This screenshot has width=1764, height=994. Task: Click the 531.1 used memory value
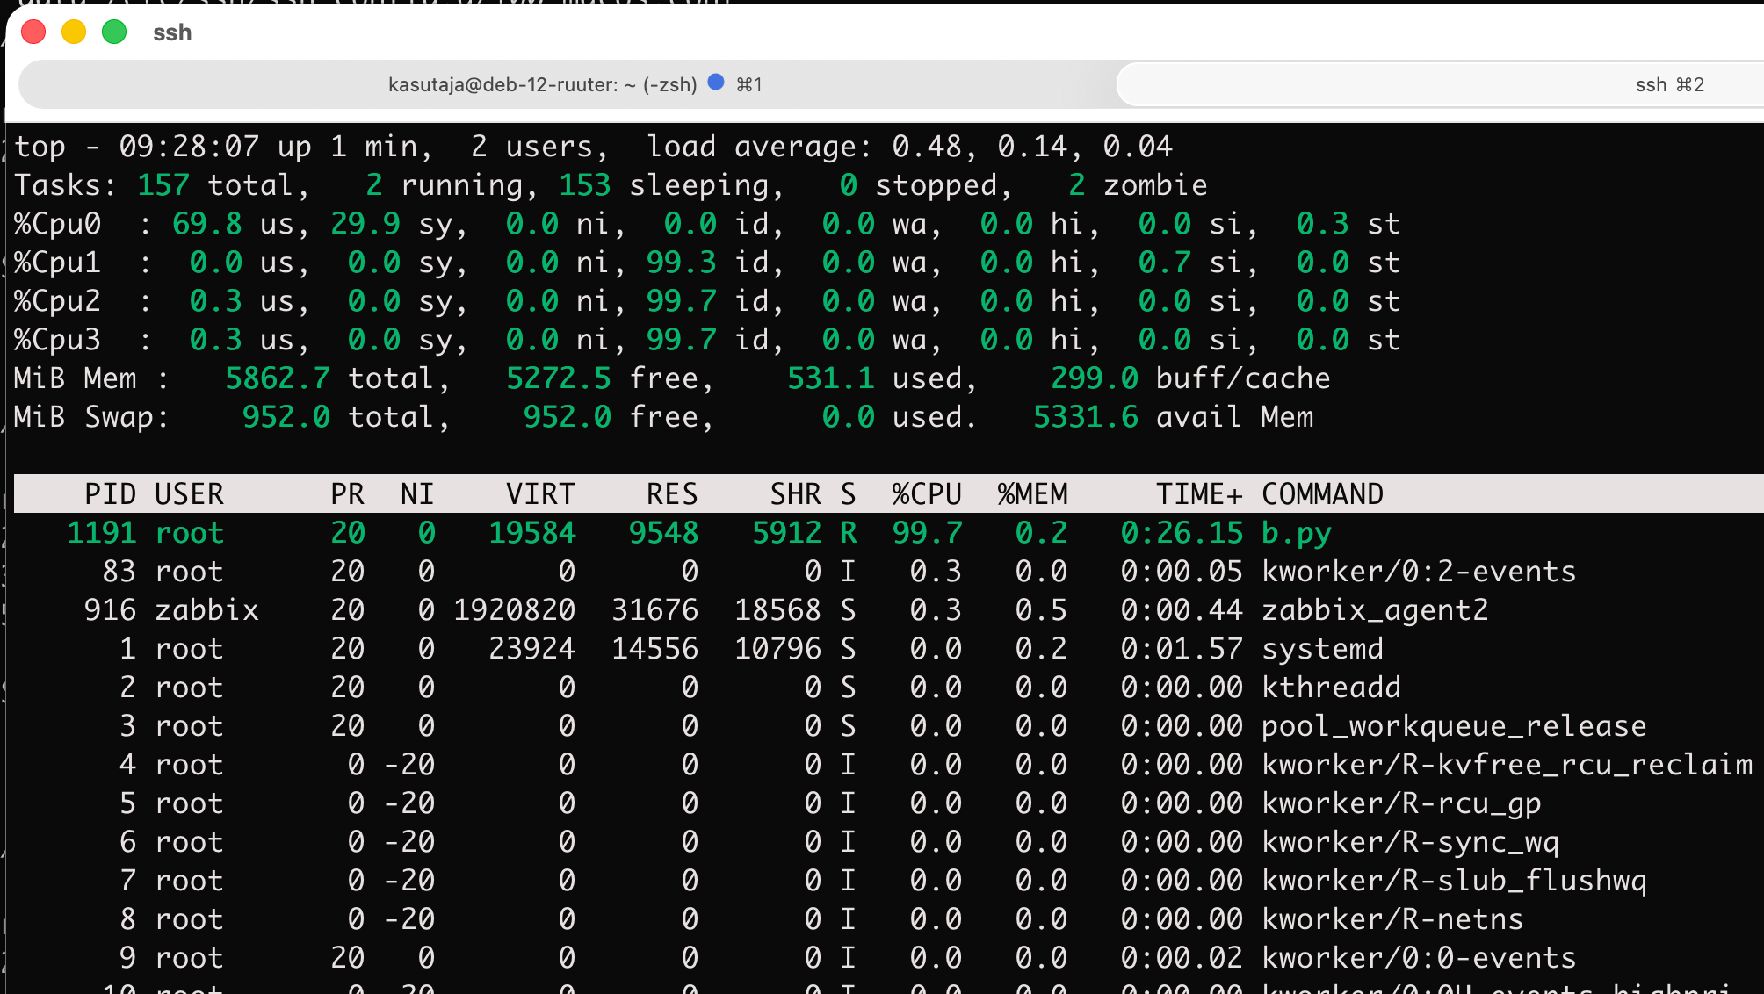pos(830,378)
